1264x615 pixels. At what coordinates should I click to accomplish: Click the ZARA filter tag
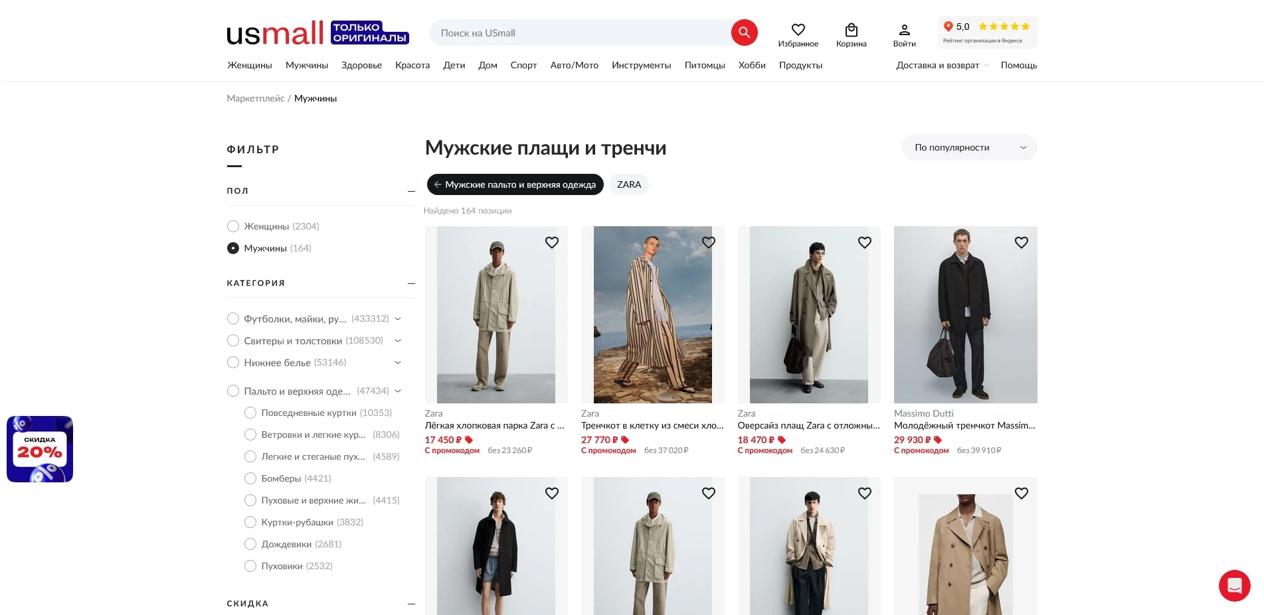point(628,184)
